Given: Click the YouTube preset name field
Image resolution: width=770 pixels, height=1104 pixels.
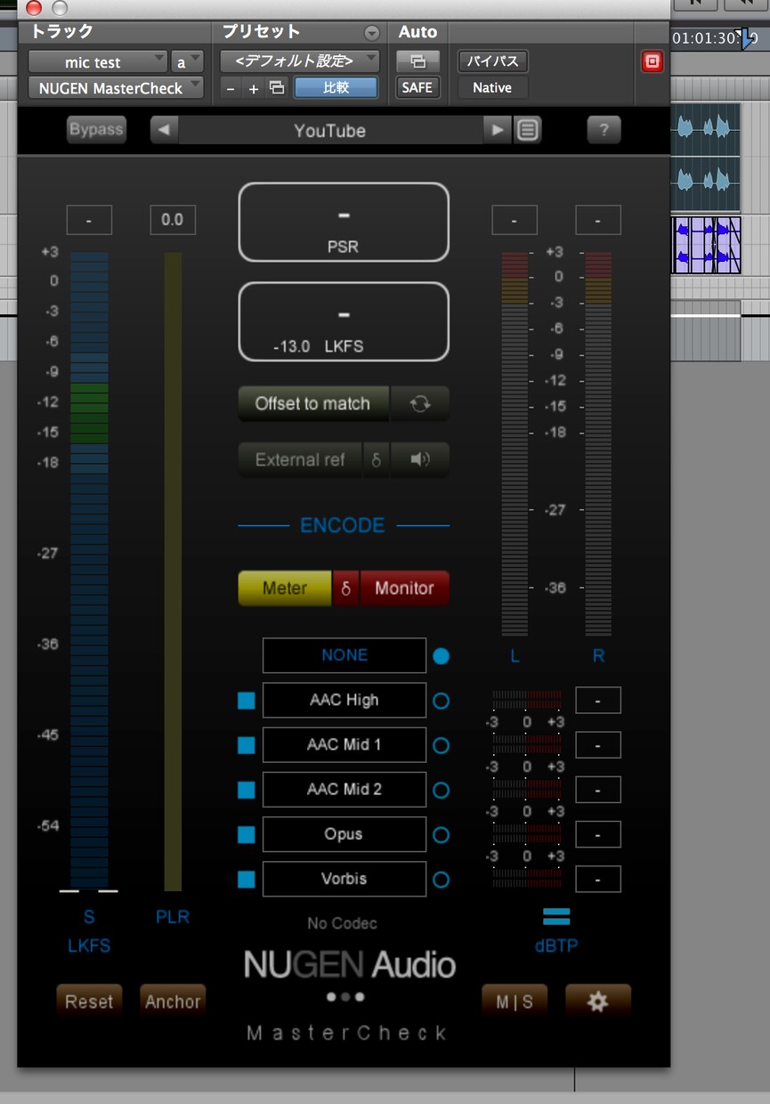Looking at the screenshot, I should 330,130.
